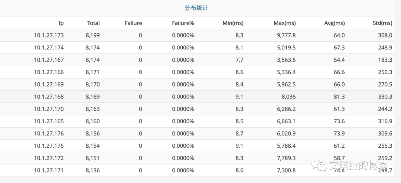
Task: Sort by the Total column header
Action: [x=93, y=23]
